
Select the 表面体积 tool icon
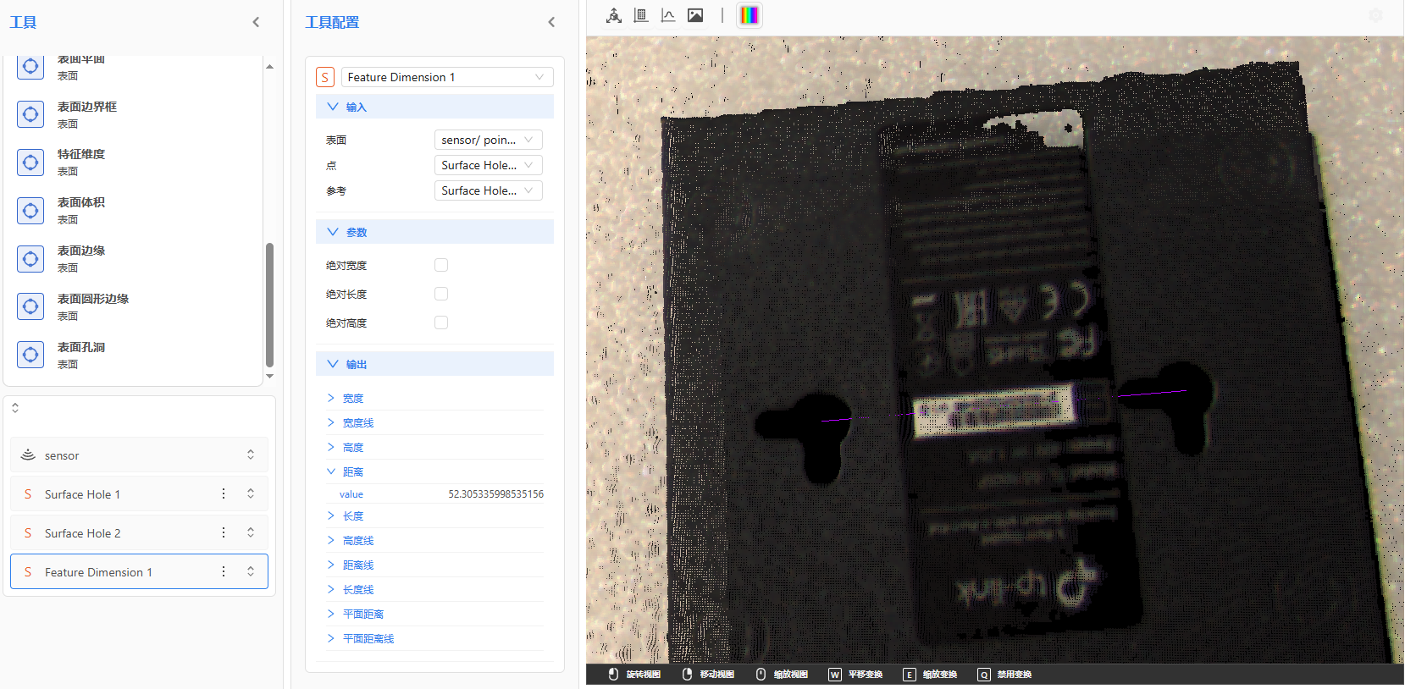coord(30,211)
